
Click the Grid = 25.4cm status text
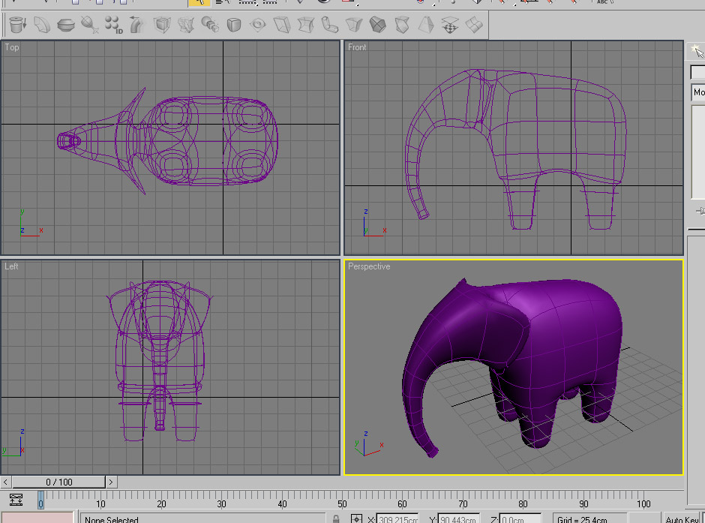coord(582,519)
